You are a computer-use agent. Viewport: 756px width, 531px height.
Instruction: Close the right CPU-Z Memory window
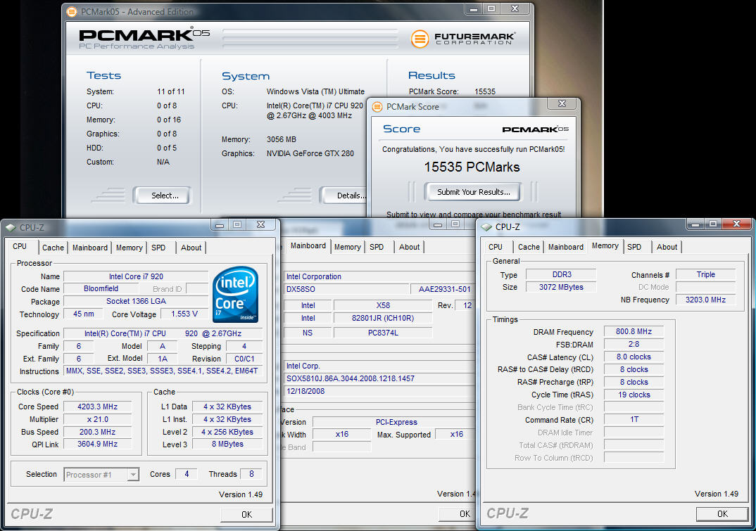point(736,224)
